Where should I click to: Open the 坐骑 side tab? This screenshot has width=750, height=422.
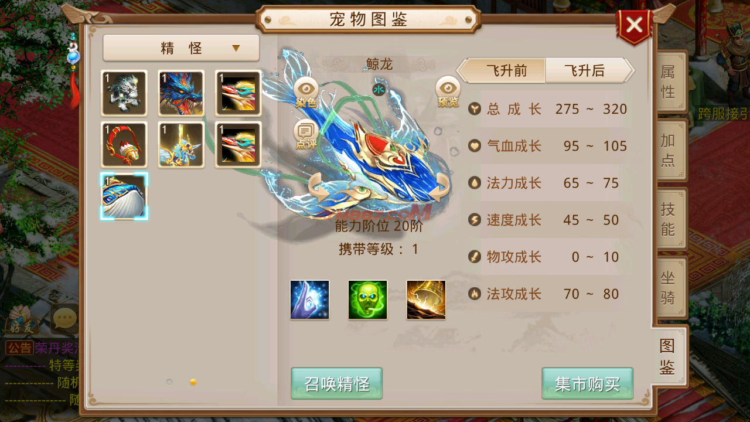(669, 288)
